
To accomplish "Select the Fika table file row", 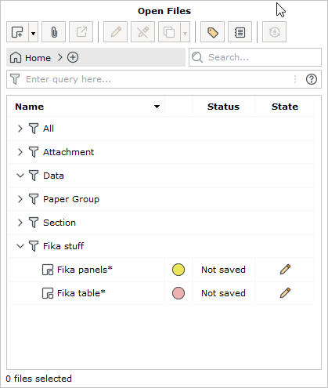I will (161, 293).
